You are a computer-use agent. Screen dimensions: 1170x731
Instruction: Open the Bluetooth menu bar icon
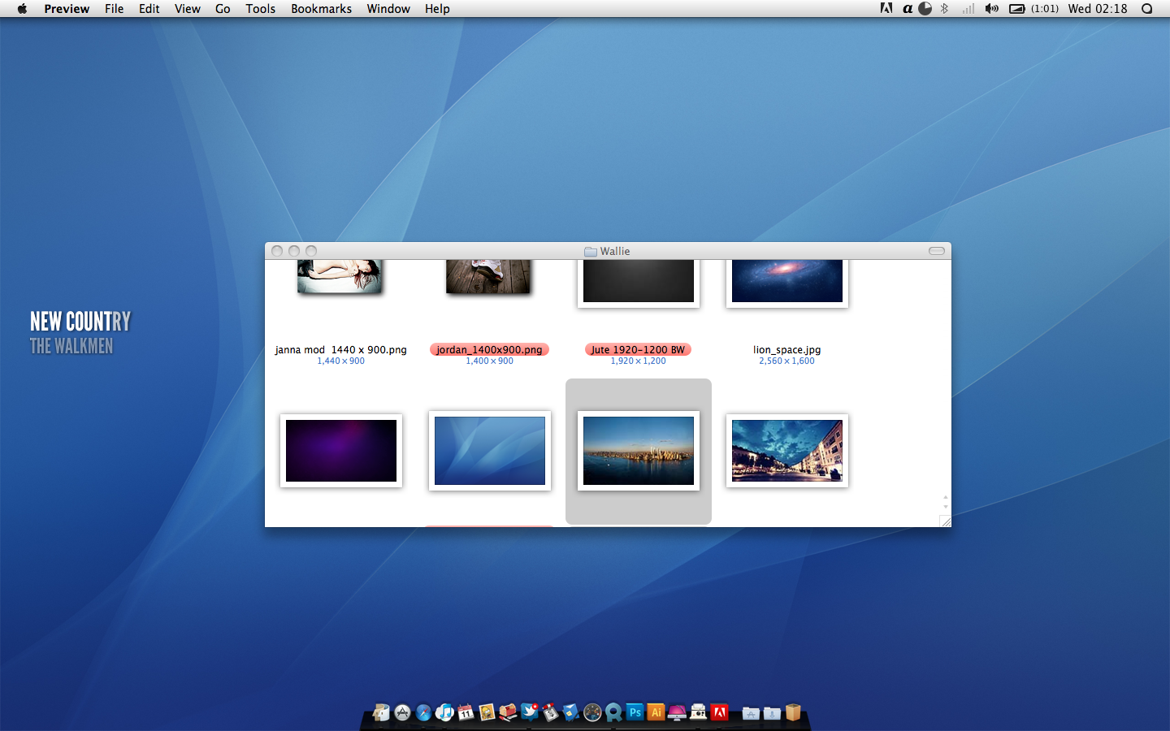(944, 8)
